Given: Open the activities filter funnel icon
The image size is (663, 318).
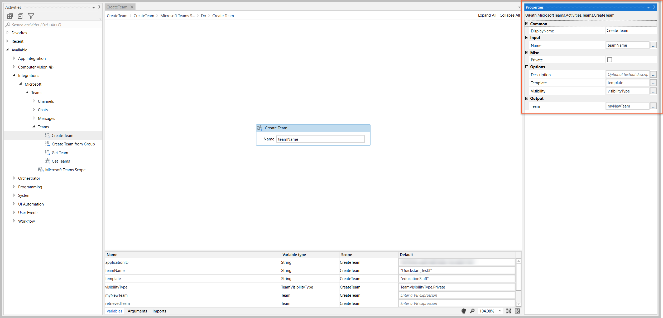Looking at the screenshot, I should tap(31, 16).
